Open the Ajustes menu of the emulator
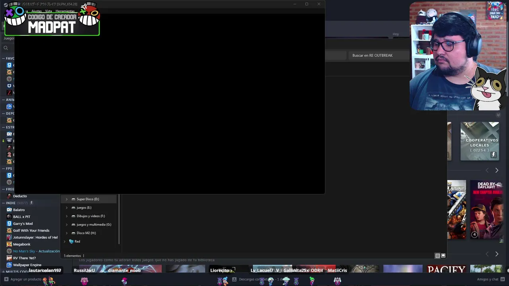This screenshot has width=509, height=286. (37, 11)
